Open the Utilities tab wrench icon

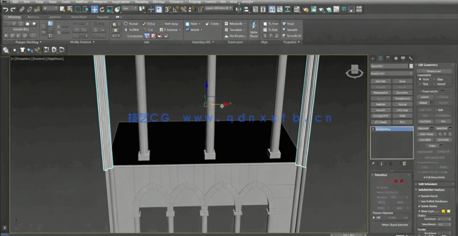click(411, 58)
